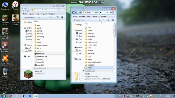The image size is (175, 98).
Task: Toggle the preview pane in the right Explorer window
Action: [108, 20]
